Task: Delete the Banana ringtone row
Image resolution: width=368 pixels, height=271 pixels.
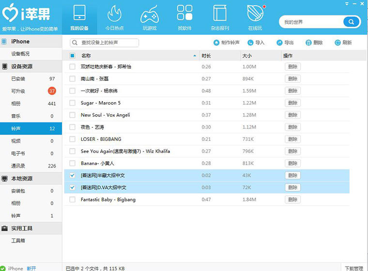Action: click(x=292, y=163)
